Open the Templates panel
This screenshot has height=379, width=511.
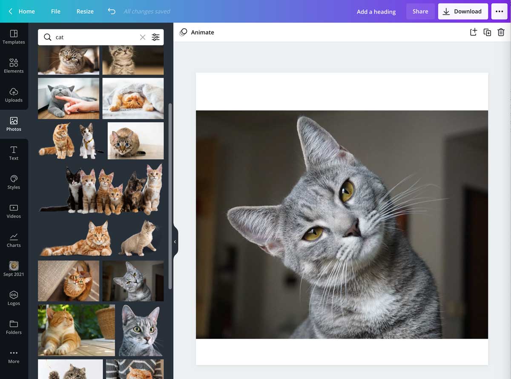14,37
